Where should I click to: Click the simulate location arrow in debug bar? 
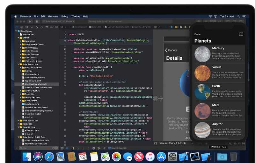click(x=104, y=148)
